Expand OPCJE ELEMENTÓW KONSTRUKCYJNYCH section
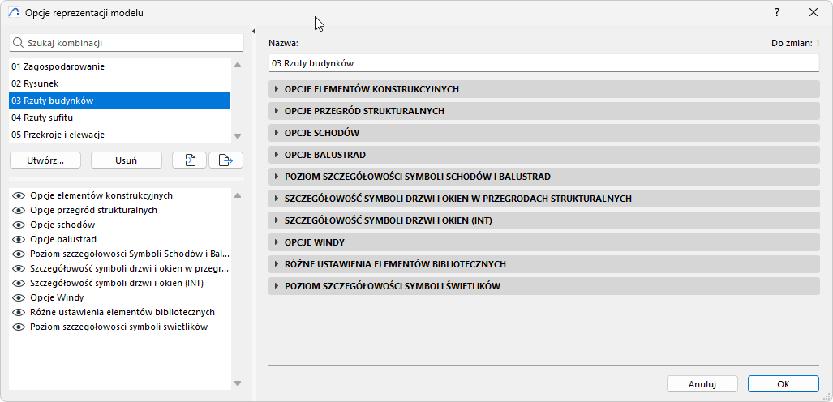The image size is (833, 402). click(544, 89)
